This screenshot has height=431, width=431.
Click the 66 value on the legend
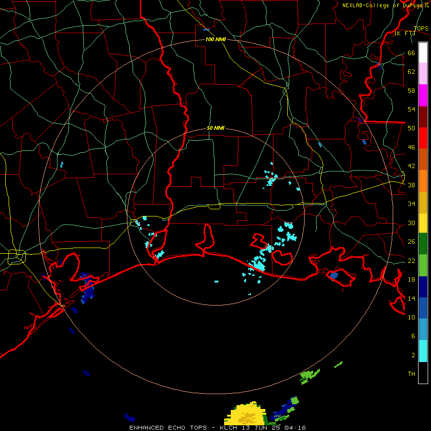coord(411,53)
